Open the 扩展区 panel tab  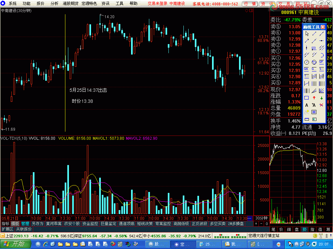pyautogui.click(x=7, y=229)
